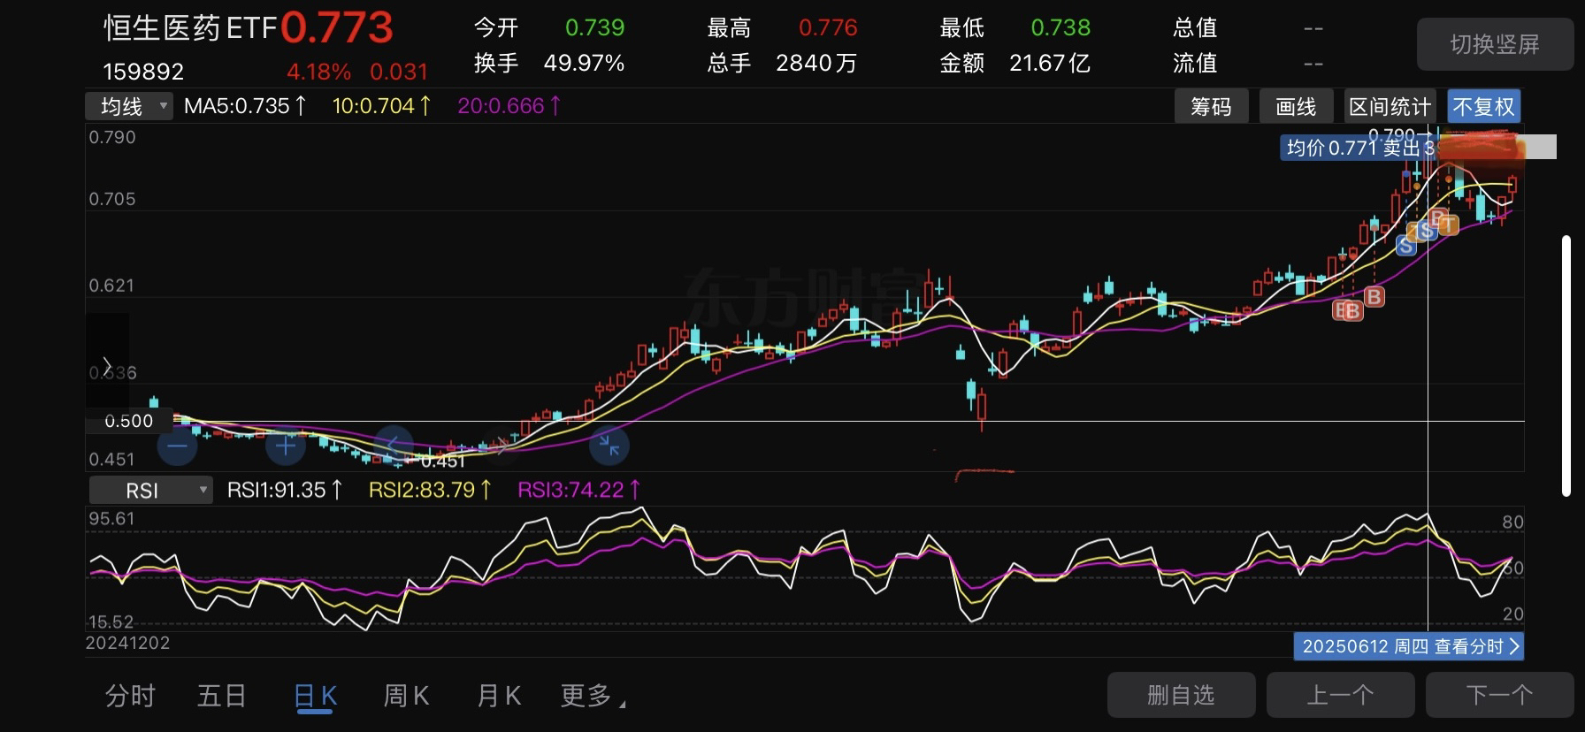Go to previous stock with 上一个
This screenshot has width=1585, height=732.
pos(1340,696)
